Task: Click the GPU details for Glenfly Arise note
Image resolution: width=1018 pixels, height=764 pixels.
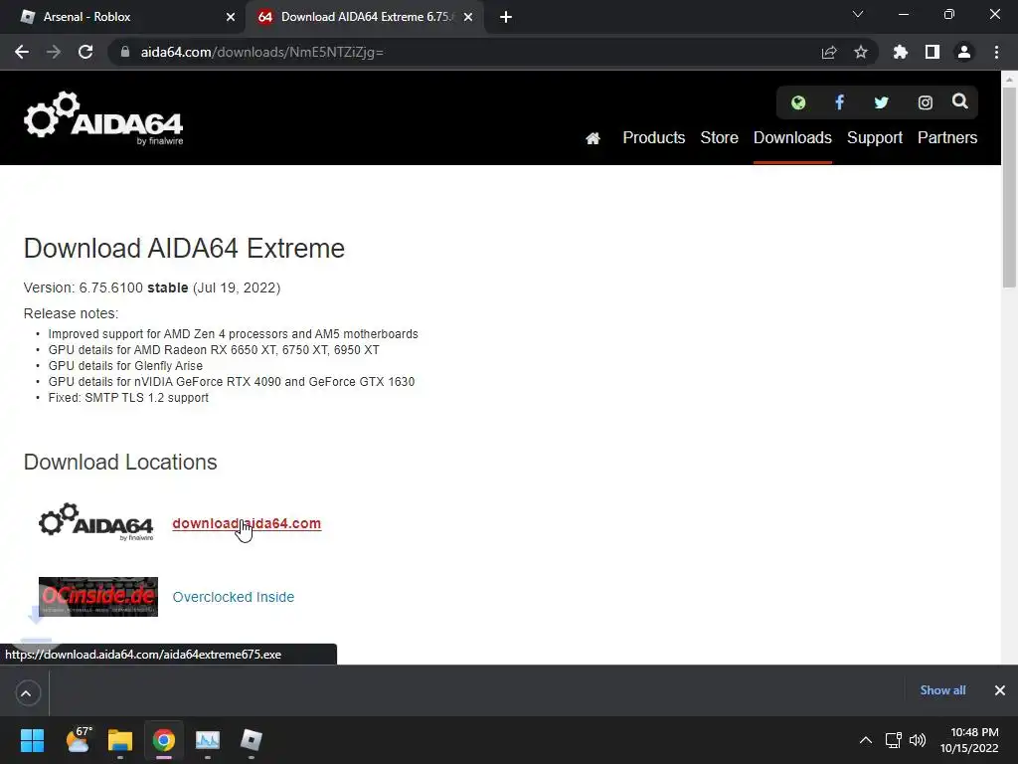Action: (125, 366)
